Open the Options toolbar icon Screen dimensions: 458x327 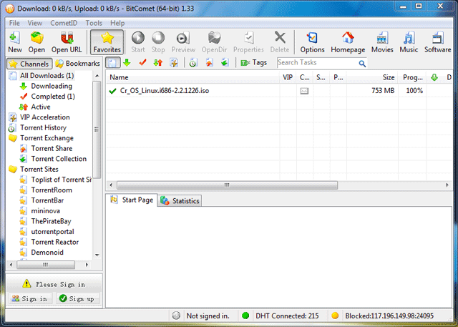(x=312, y=38)
